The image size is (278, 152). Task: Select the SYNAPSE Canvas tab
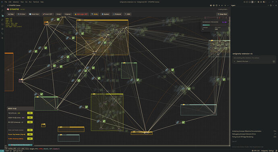pyautogui.click(x=14, y=6)
